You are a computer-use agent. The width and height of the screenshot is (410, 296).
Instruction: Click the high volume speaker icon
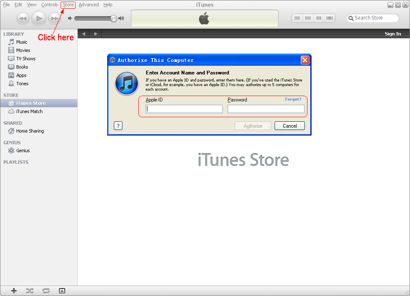click(121, 18)
